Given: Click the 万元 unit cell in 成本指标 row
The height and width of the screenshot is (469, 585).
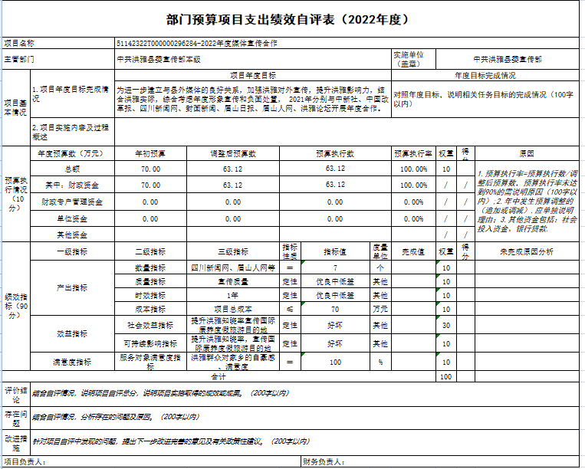Looking at the screenshot, I should (380, 309).
